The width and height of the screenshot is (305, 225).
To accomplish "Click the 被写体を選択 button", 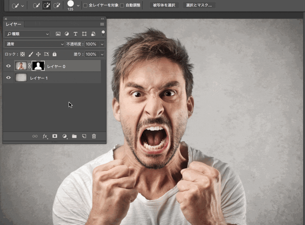I will pyautogui.click(x=164, y=5).
